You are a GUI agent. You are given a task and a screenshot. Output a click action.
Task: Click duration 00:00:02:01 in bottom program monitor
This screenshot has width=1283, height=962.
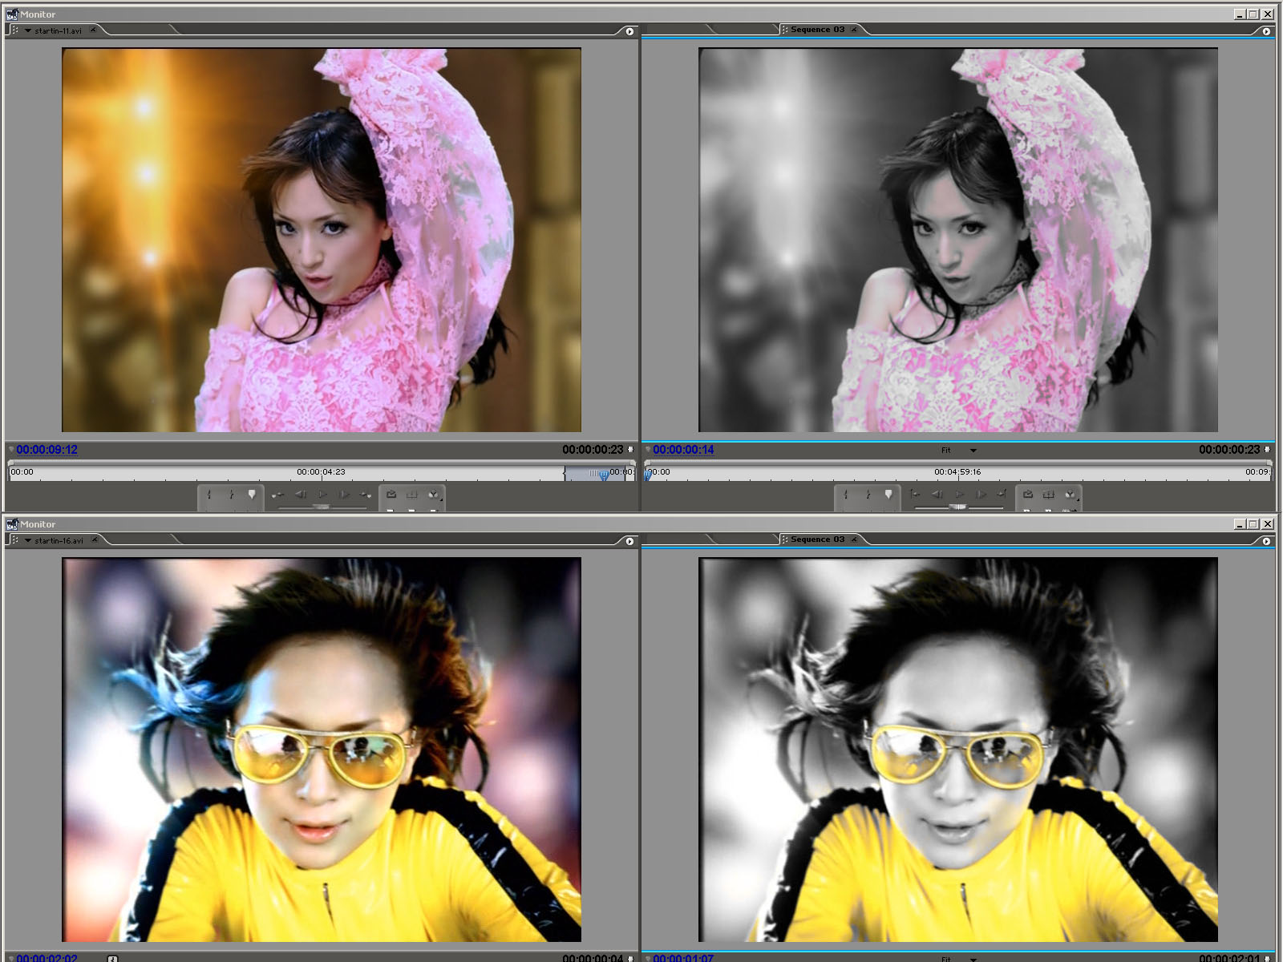tap(1229, 958)
